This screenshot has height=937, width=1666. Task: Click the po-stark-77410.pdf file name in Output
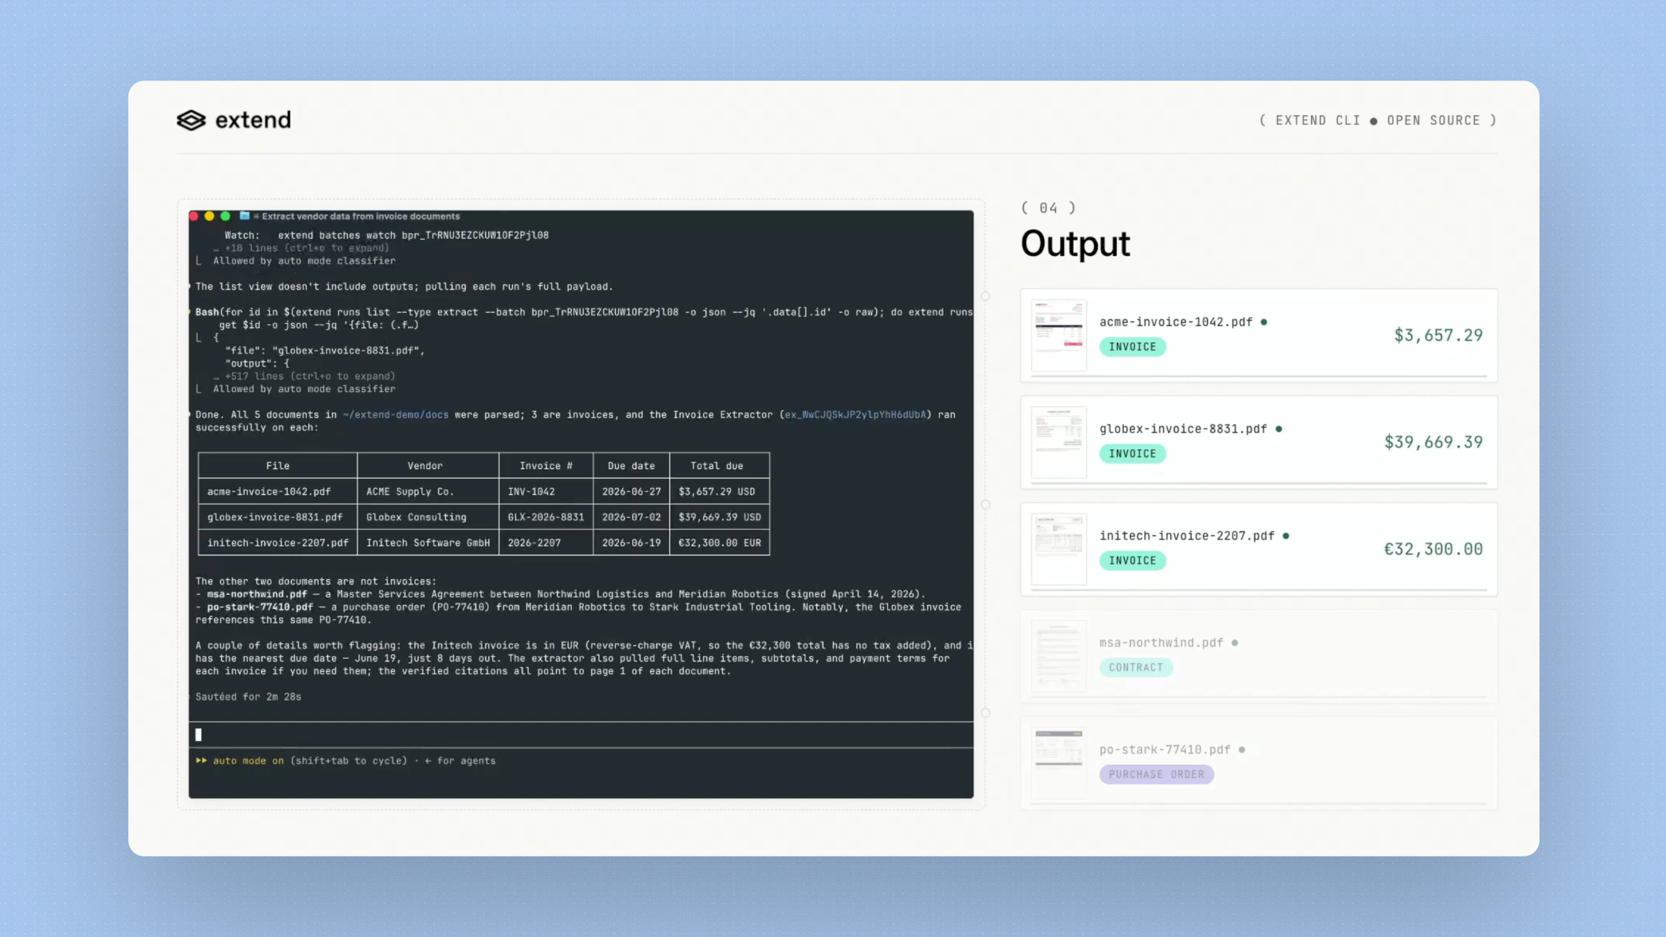tap(1165, 750)
